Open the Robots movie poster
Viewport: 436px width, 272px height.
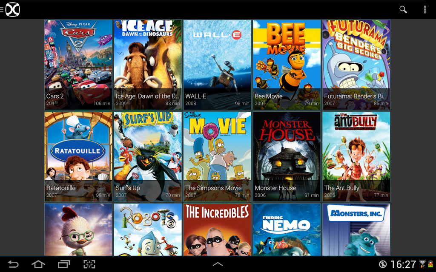tap(148, 229)
